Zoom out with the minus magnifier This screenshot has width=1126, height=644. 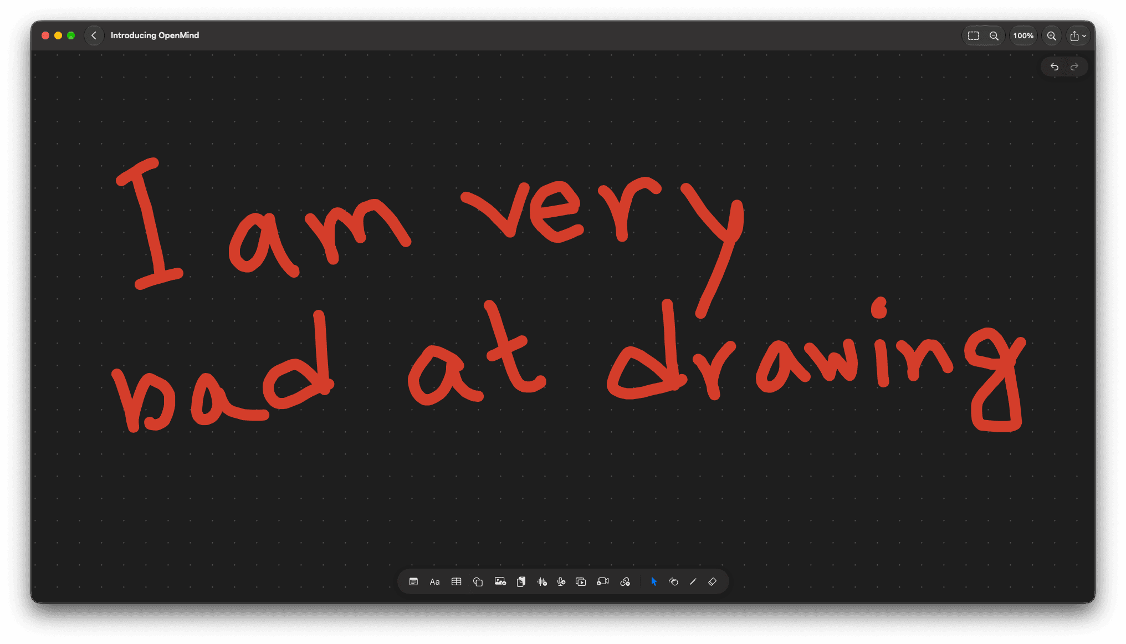point(994,35)
